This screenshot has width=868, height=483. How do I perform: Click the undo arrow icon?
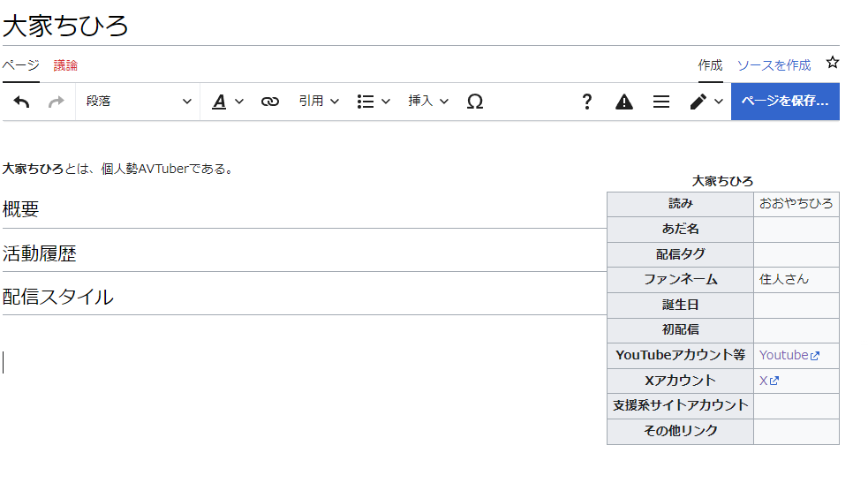pyautogui.click(x=22, y=102)
